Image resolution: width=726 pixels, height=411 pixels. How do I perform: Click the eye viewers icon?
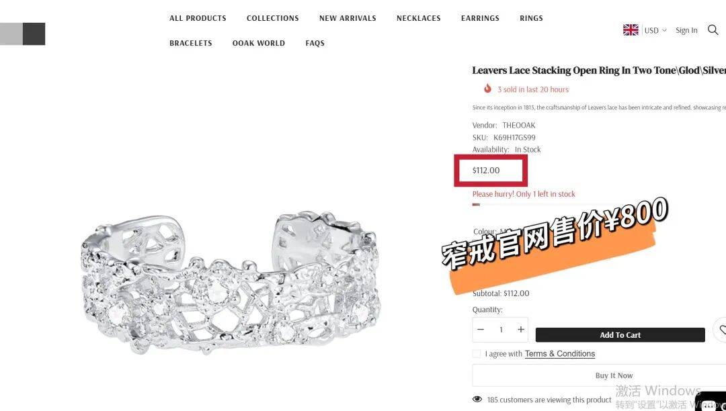click(x=477, y=400)
